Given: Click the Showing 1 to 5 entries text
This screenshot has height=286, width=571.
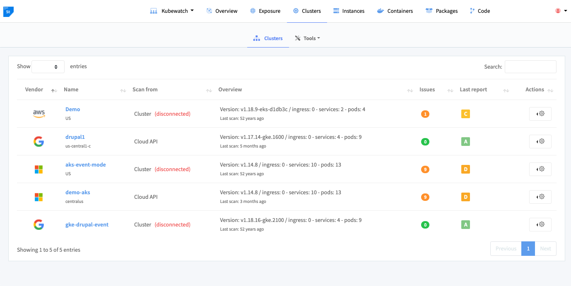Looking at the screenshot, I should pos(48,250).
